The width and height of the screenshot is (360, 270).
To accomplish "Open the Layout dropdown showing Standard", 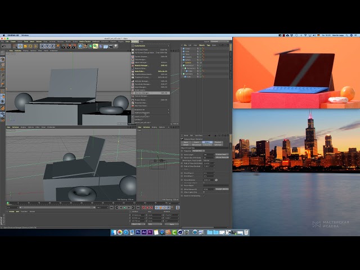I will (x=219, y=41).
